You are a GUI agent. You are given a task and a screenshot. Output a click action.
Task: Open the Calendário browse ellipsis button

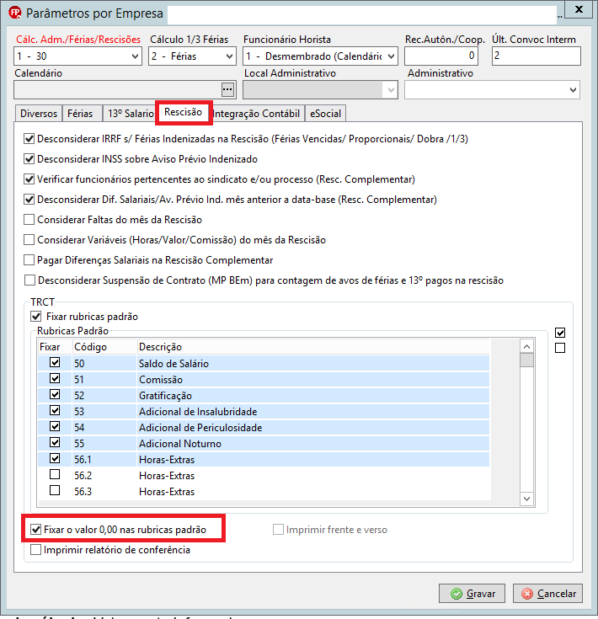[x=227, y=89]
